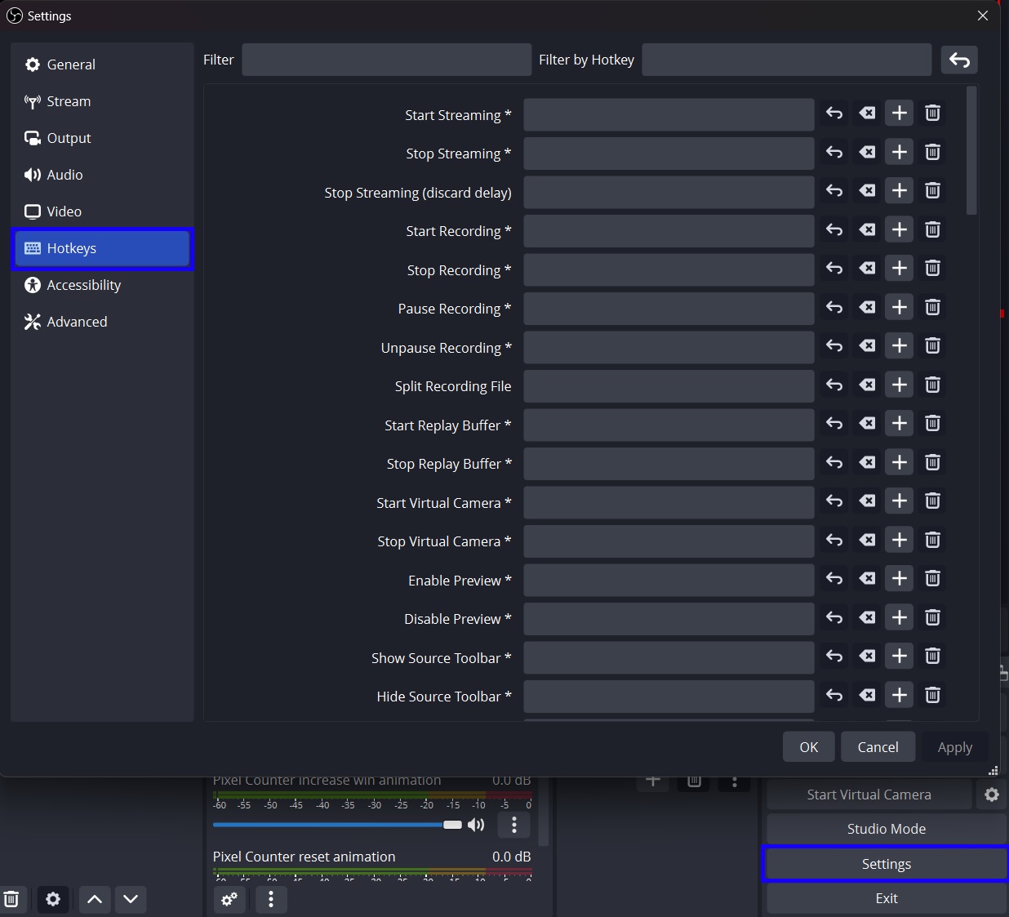Switch to the Advanced settings section
The height and width of the screenshot is (917, 1009).
pyautogui.click(x=77, y=322)
